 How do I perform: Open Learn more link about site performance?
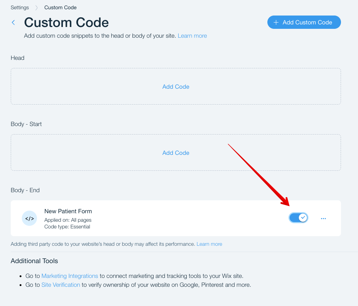pyautogui.click(x=209, y=244)
